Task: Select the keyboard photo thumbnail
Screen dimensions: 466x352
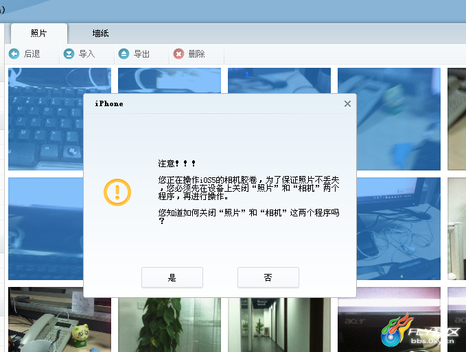Action: pos(45,118)
